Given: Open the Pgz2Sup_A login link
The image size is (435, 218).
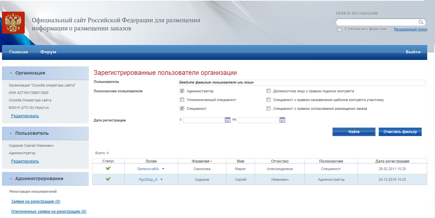Looking at the screenshot, I should [148, 179].
